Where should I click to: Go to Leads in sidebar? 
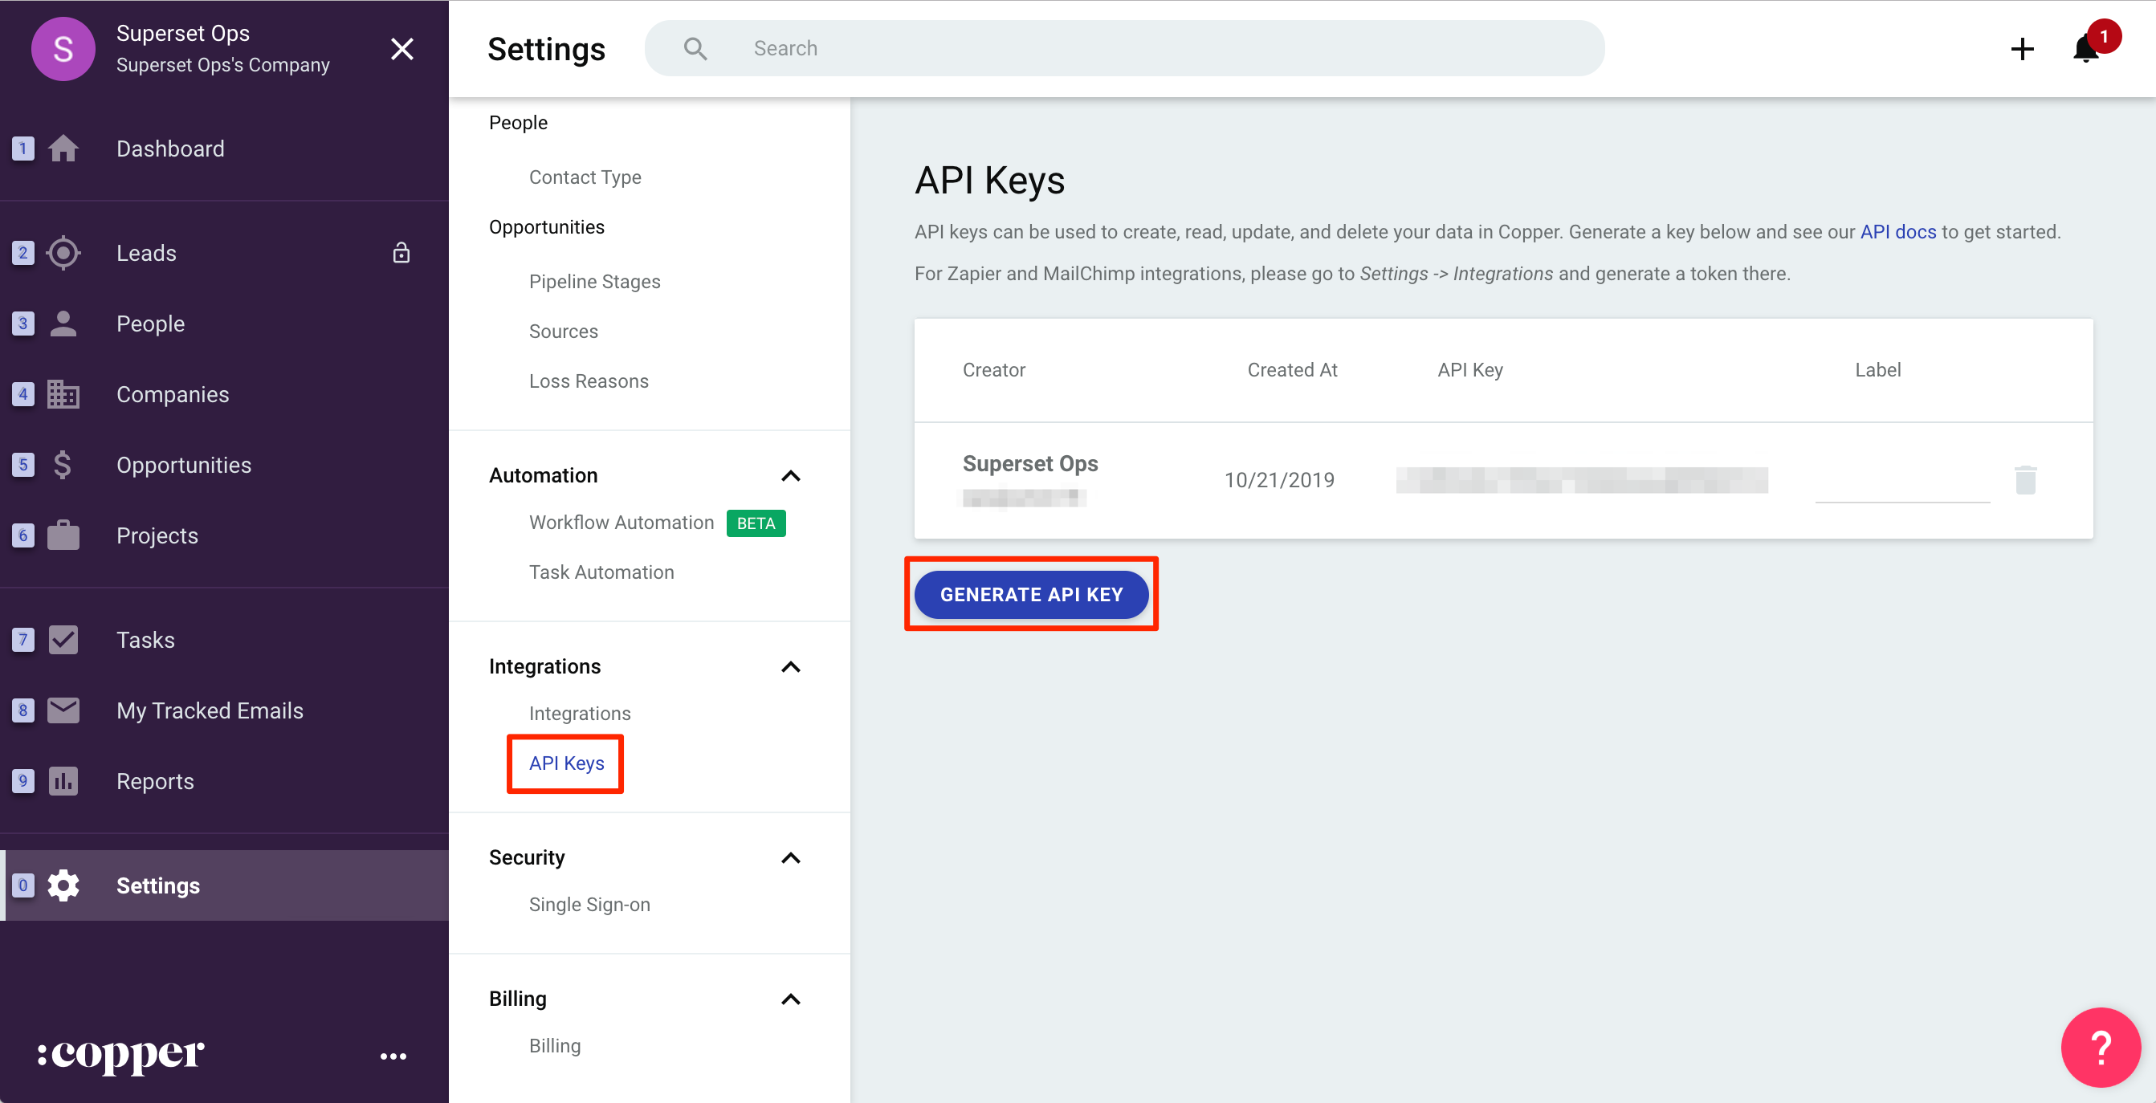click(x=146, y=253)
